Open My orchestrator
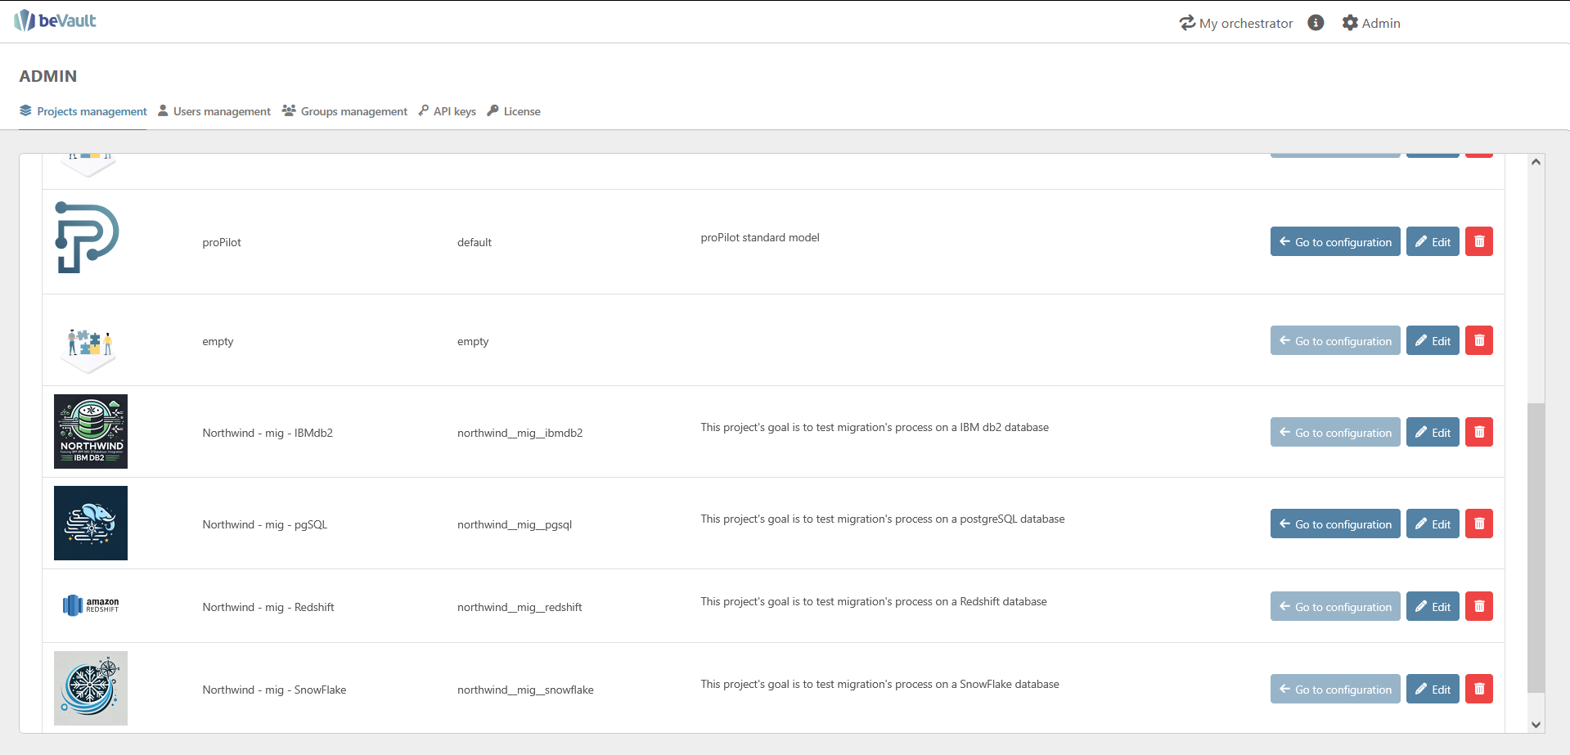The height and width of the screenshot is (755, 1570). tap(1236, 23)
